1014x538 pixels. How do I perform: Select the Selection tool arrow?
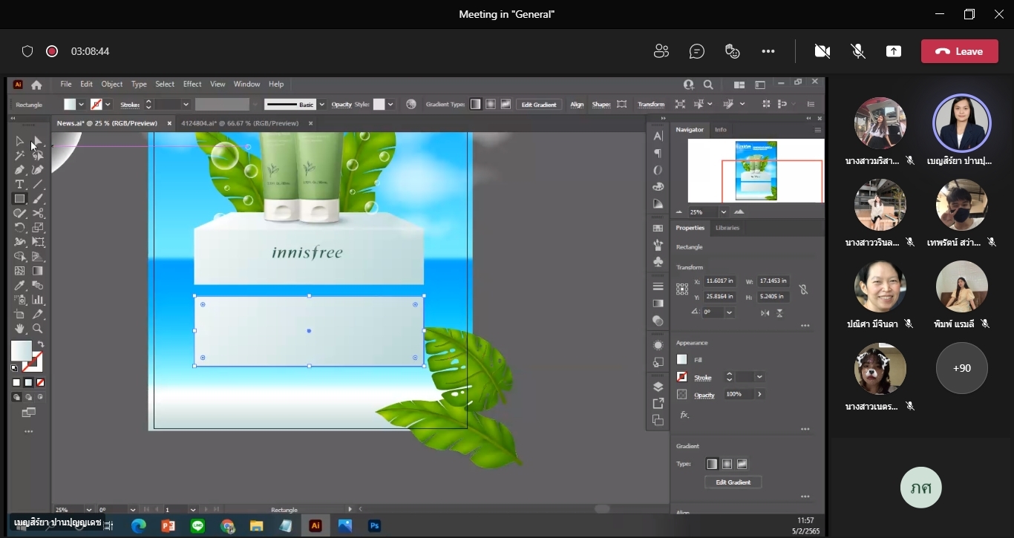click(20, 141)
